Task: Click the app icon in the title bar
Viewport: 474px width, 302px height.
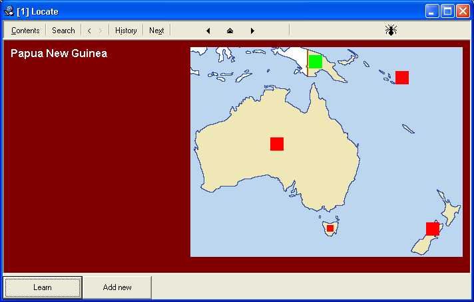Action: pyautogui.click(x=9, y=11)
